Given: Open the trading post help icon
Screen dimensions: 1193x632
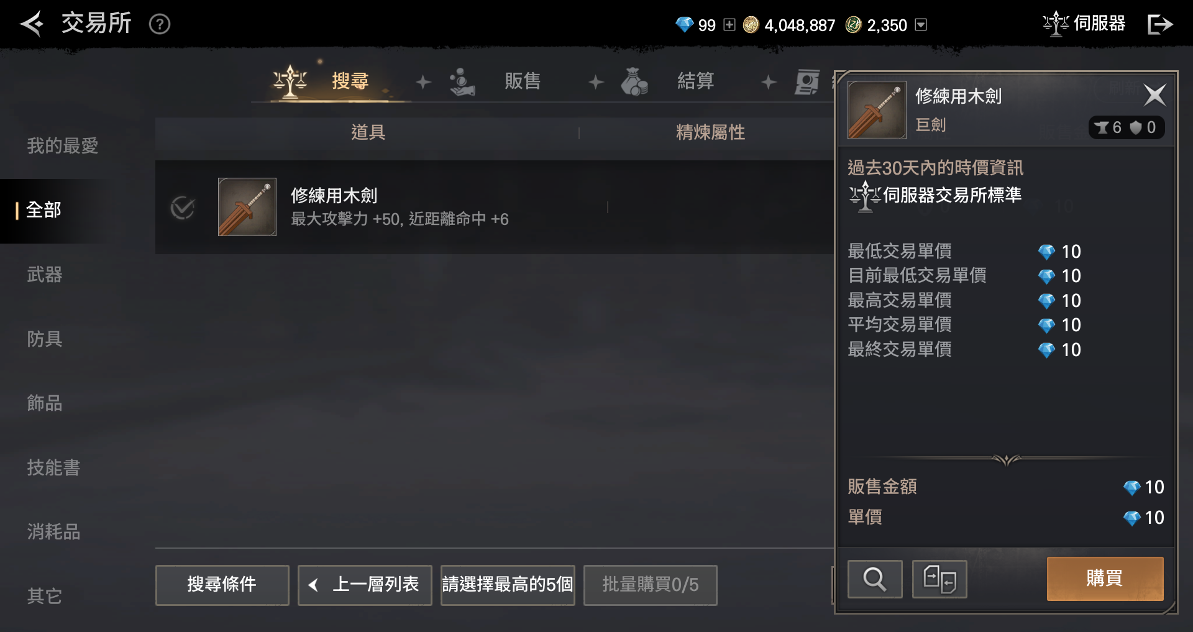Looking at the screenshot, I should tap(160, 24).
